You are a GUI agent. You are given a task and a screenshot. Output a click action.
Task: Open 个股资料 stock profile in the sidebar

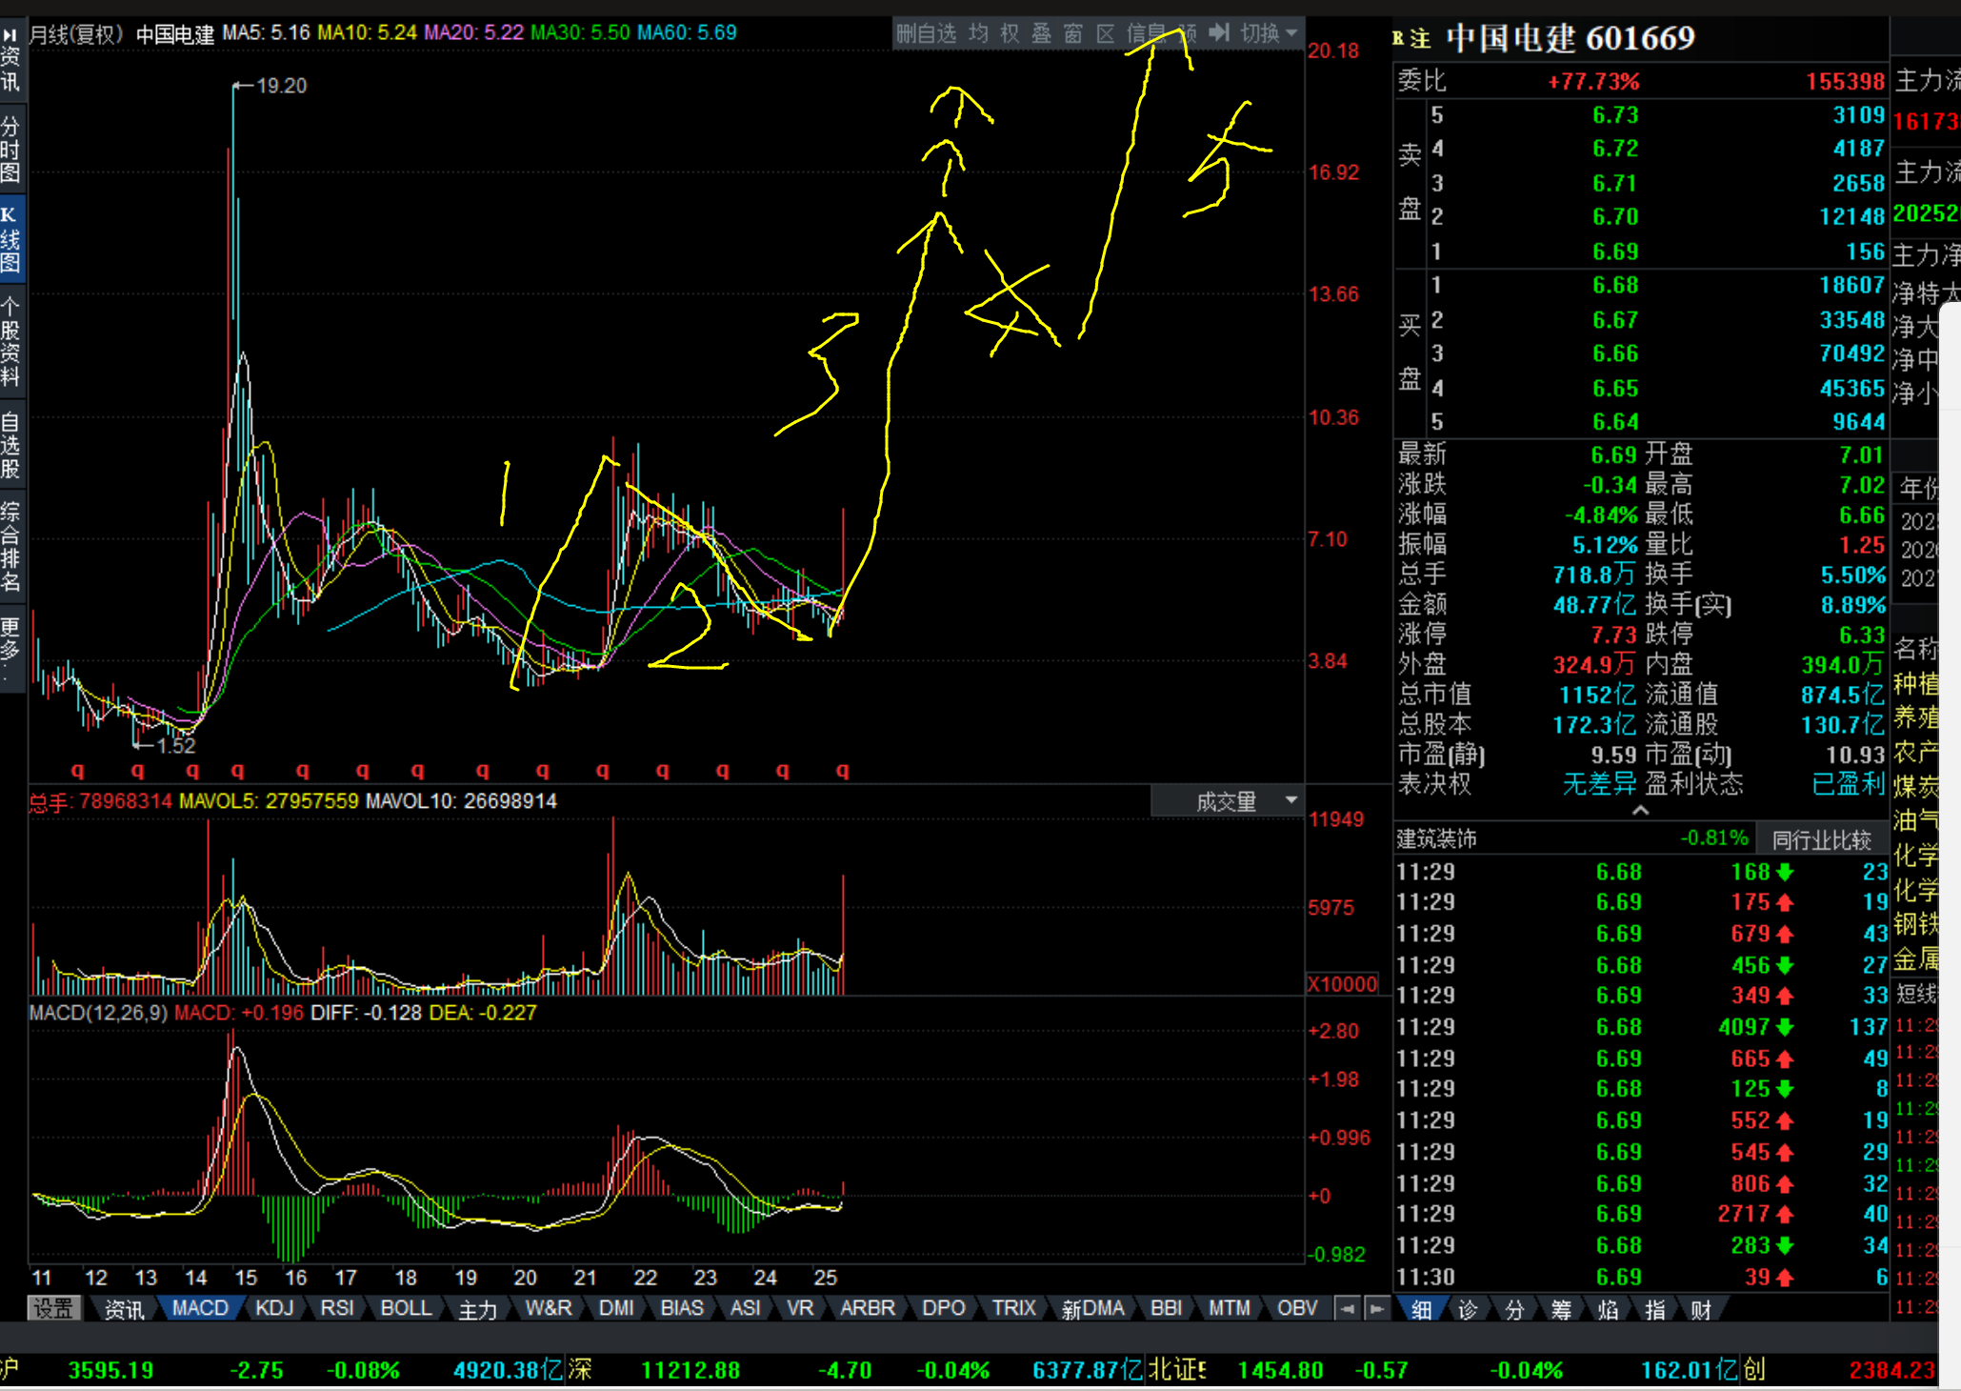(10, 343)
